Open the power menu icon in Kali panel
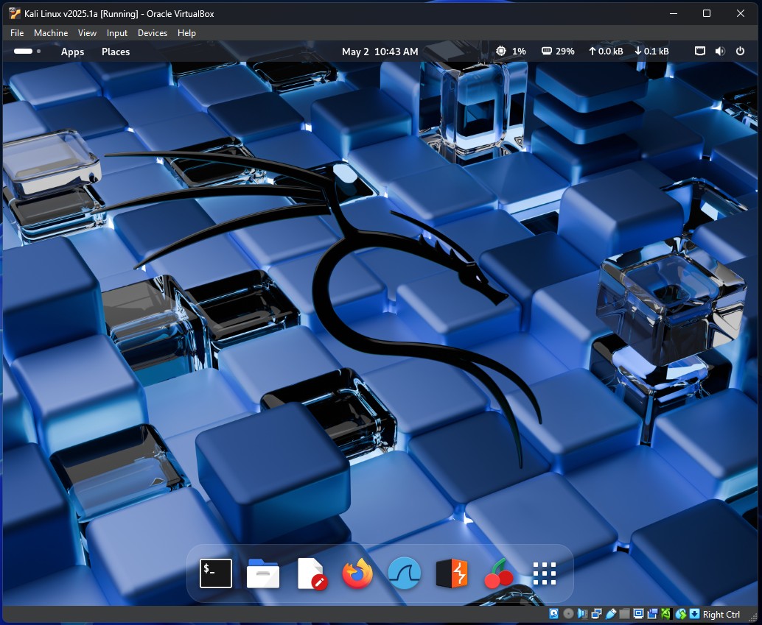Viewport: 762px width, 625px height. (740, 51)
